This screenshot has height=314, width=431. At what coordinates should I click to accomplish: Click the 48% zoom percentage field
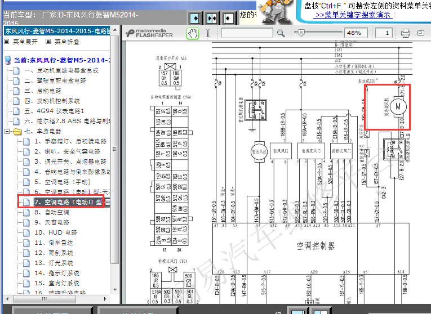[356, 33]
